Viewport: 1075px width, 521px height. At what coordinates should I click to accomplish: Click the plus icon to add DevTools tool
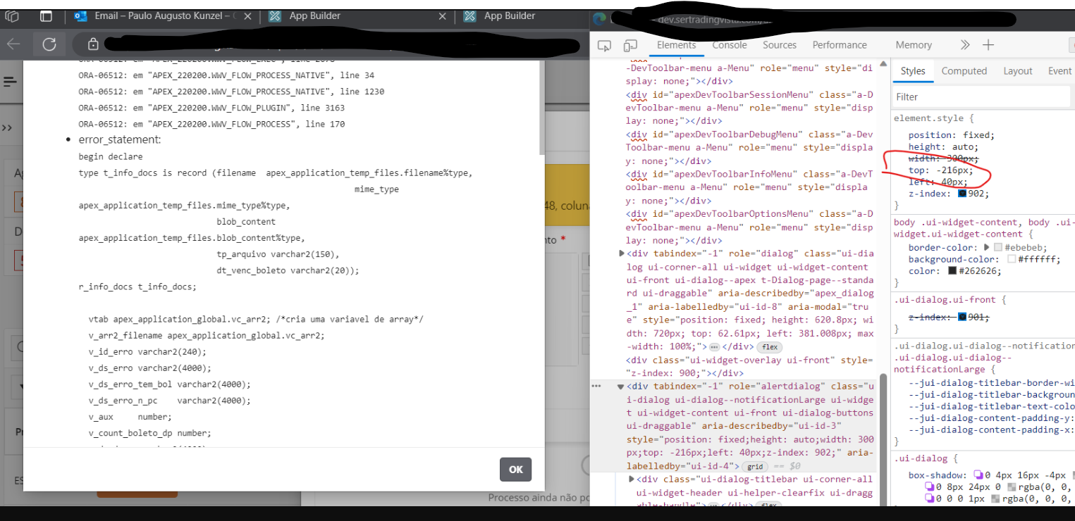[x=988, y=45]
